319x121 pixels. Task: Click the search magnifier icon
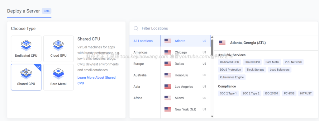[136, 28]
